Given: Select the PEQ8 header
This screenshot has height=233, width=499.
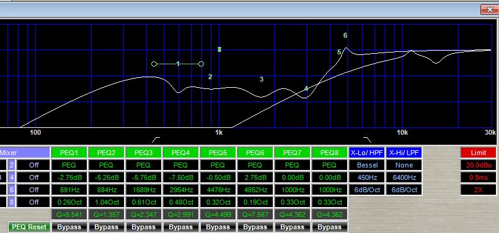Looking at the screenshot, I should (329, 153).
